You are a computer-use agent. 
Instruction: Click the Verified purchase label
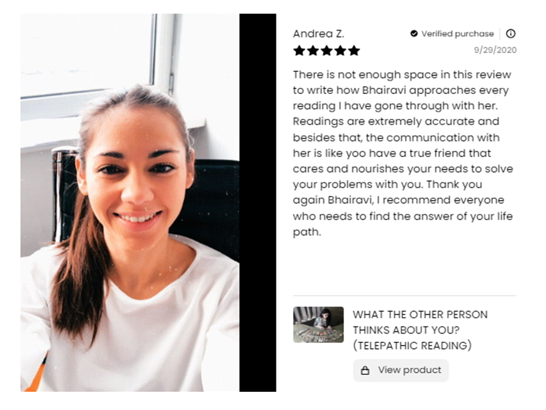click(x=457, y=34)
